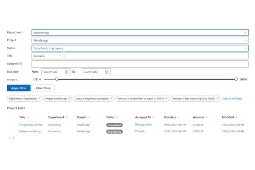Click the In progress status badge
This screenshot has width=255, height=170.
click(x=114, y=132)
